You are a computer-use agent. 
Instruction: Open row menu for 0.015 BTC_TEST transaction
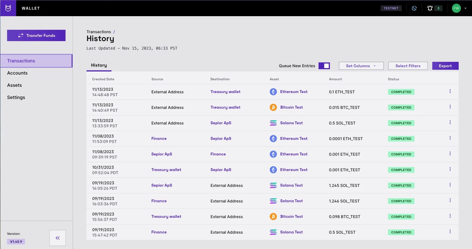click(x=450, y=107)
